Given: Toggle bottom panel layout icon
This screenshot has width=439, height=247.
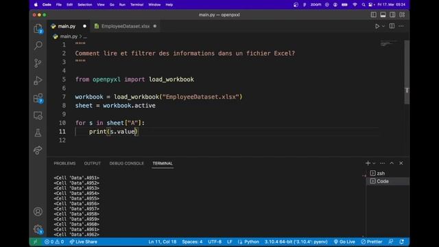Looking at the screenshot, I should click(383, 14).
